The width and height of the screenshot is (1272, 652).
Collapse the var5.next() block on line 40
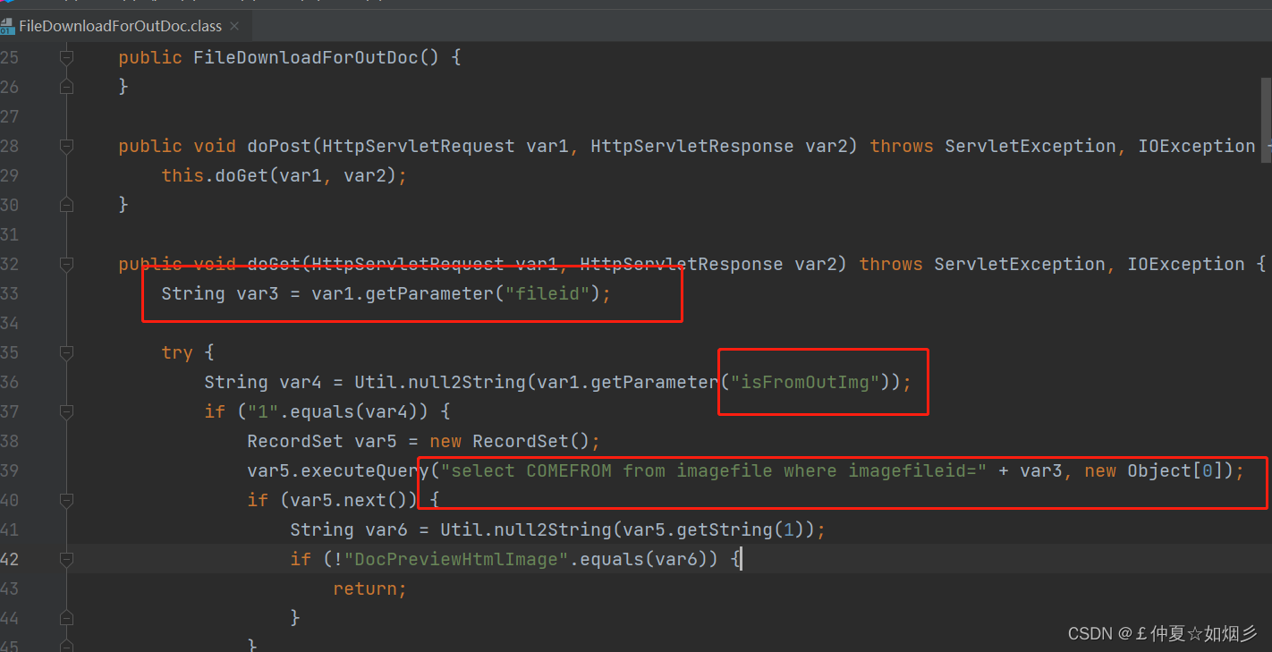[66, 500]
